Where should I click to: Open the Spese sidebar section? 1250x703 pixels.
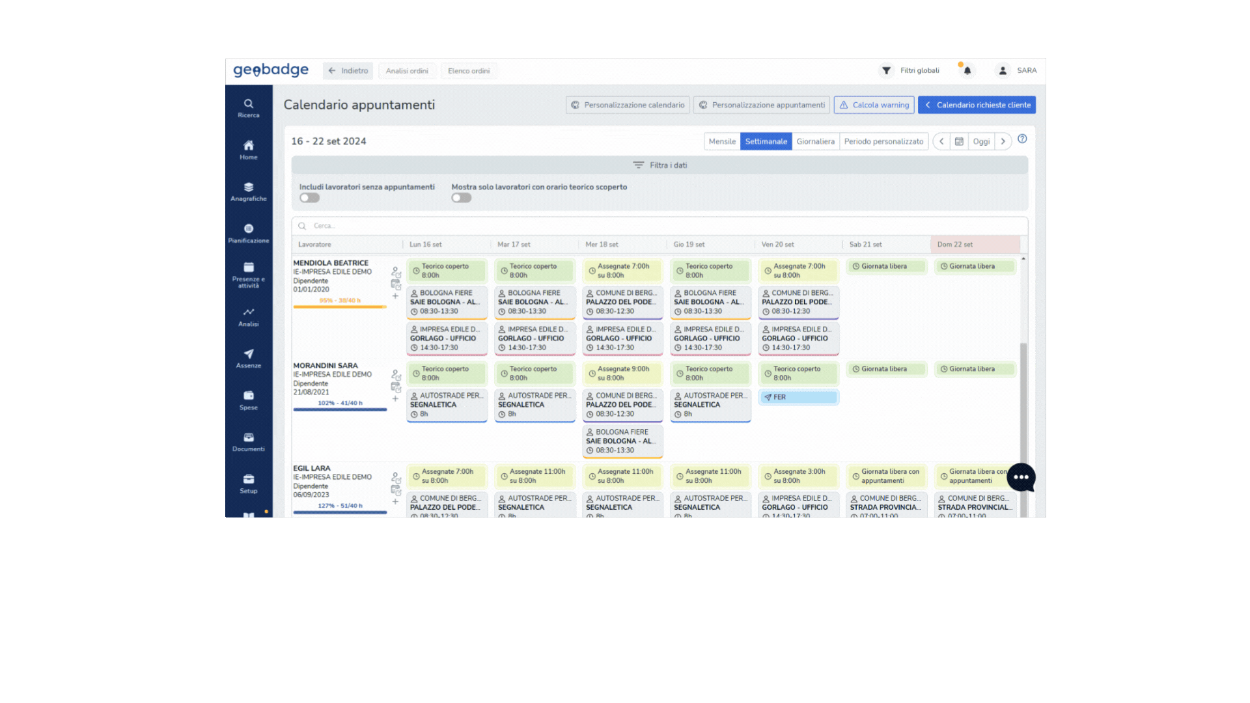click(x=249, y=400)
